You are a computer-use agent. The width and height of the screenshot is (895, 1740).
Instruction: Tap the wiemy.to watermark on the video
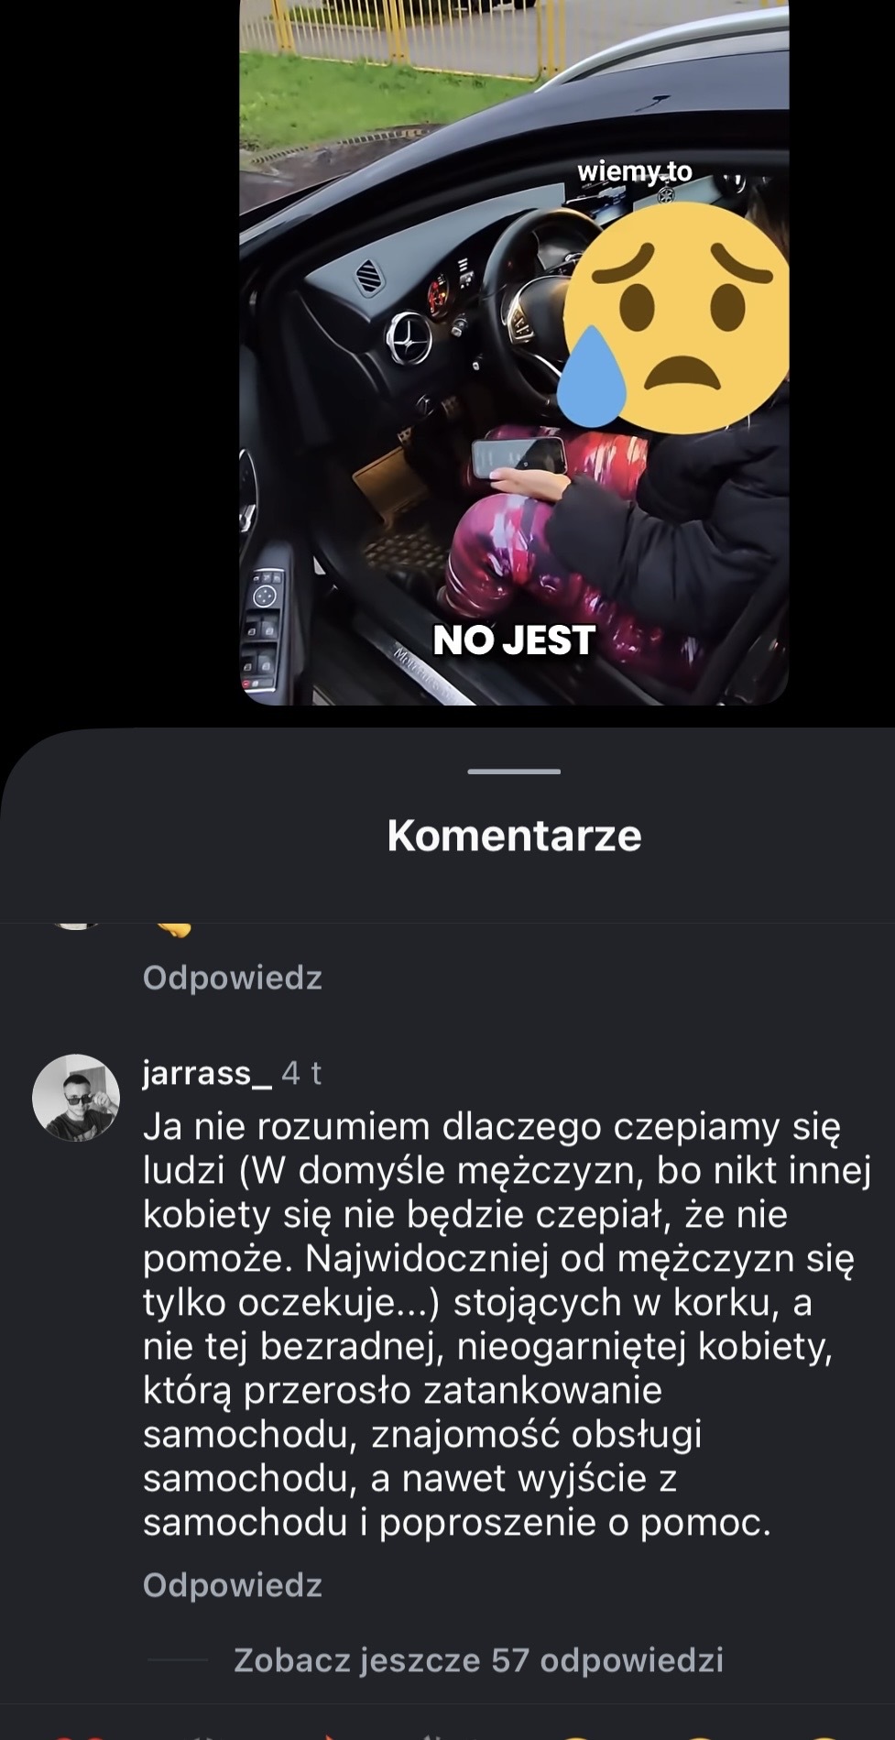click(635, 171)
